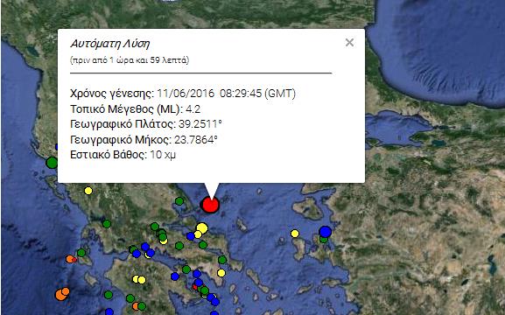Image resolution: width=505 pixels, height=315 pixels.
Task: Select isolated green marker in western mainland Greece
Action: pos(107,223)
